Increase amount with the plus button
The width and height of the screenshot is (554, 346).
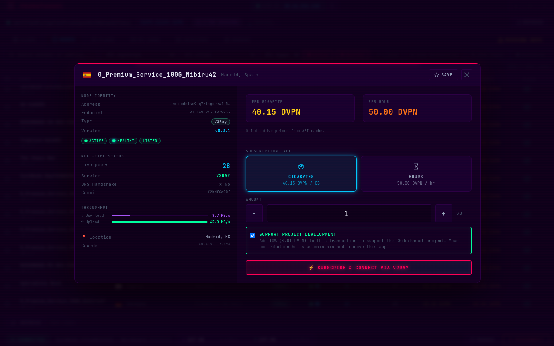444,214
